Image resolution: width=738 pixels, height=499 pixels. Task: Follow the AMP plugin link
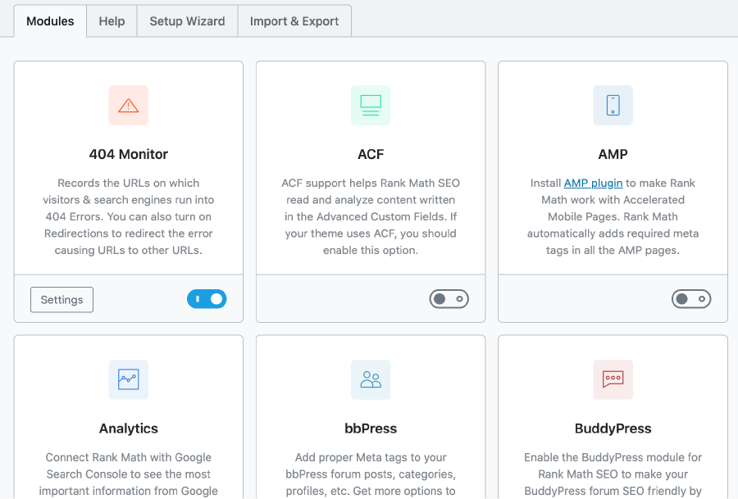tap(593, 183)
